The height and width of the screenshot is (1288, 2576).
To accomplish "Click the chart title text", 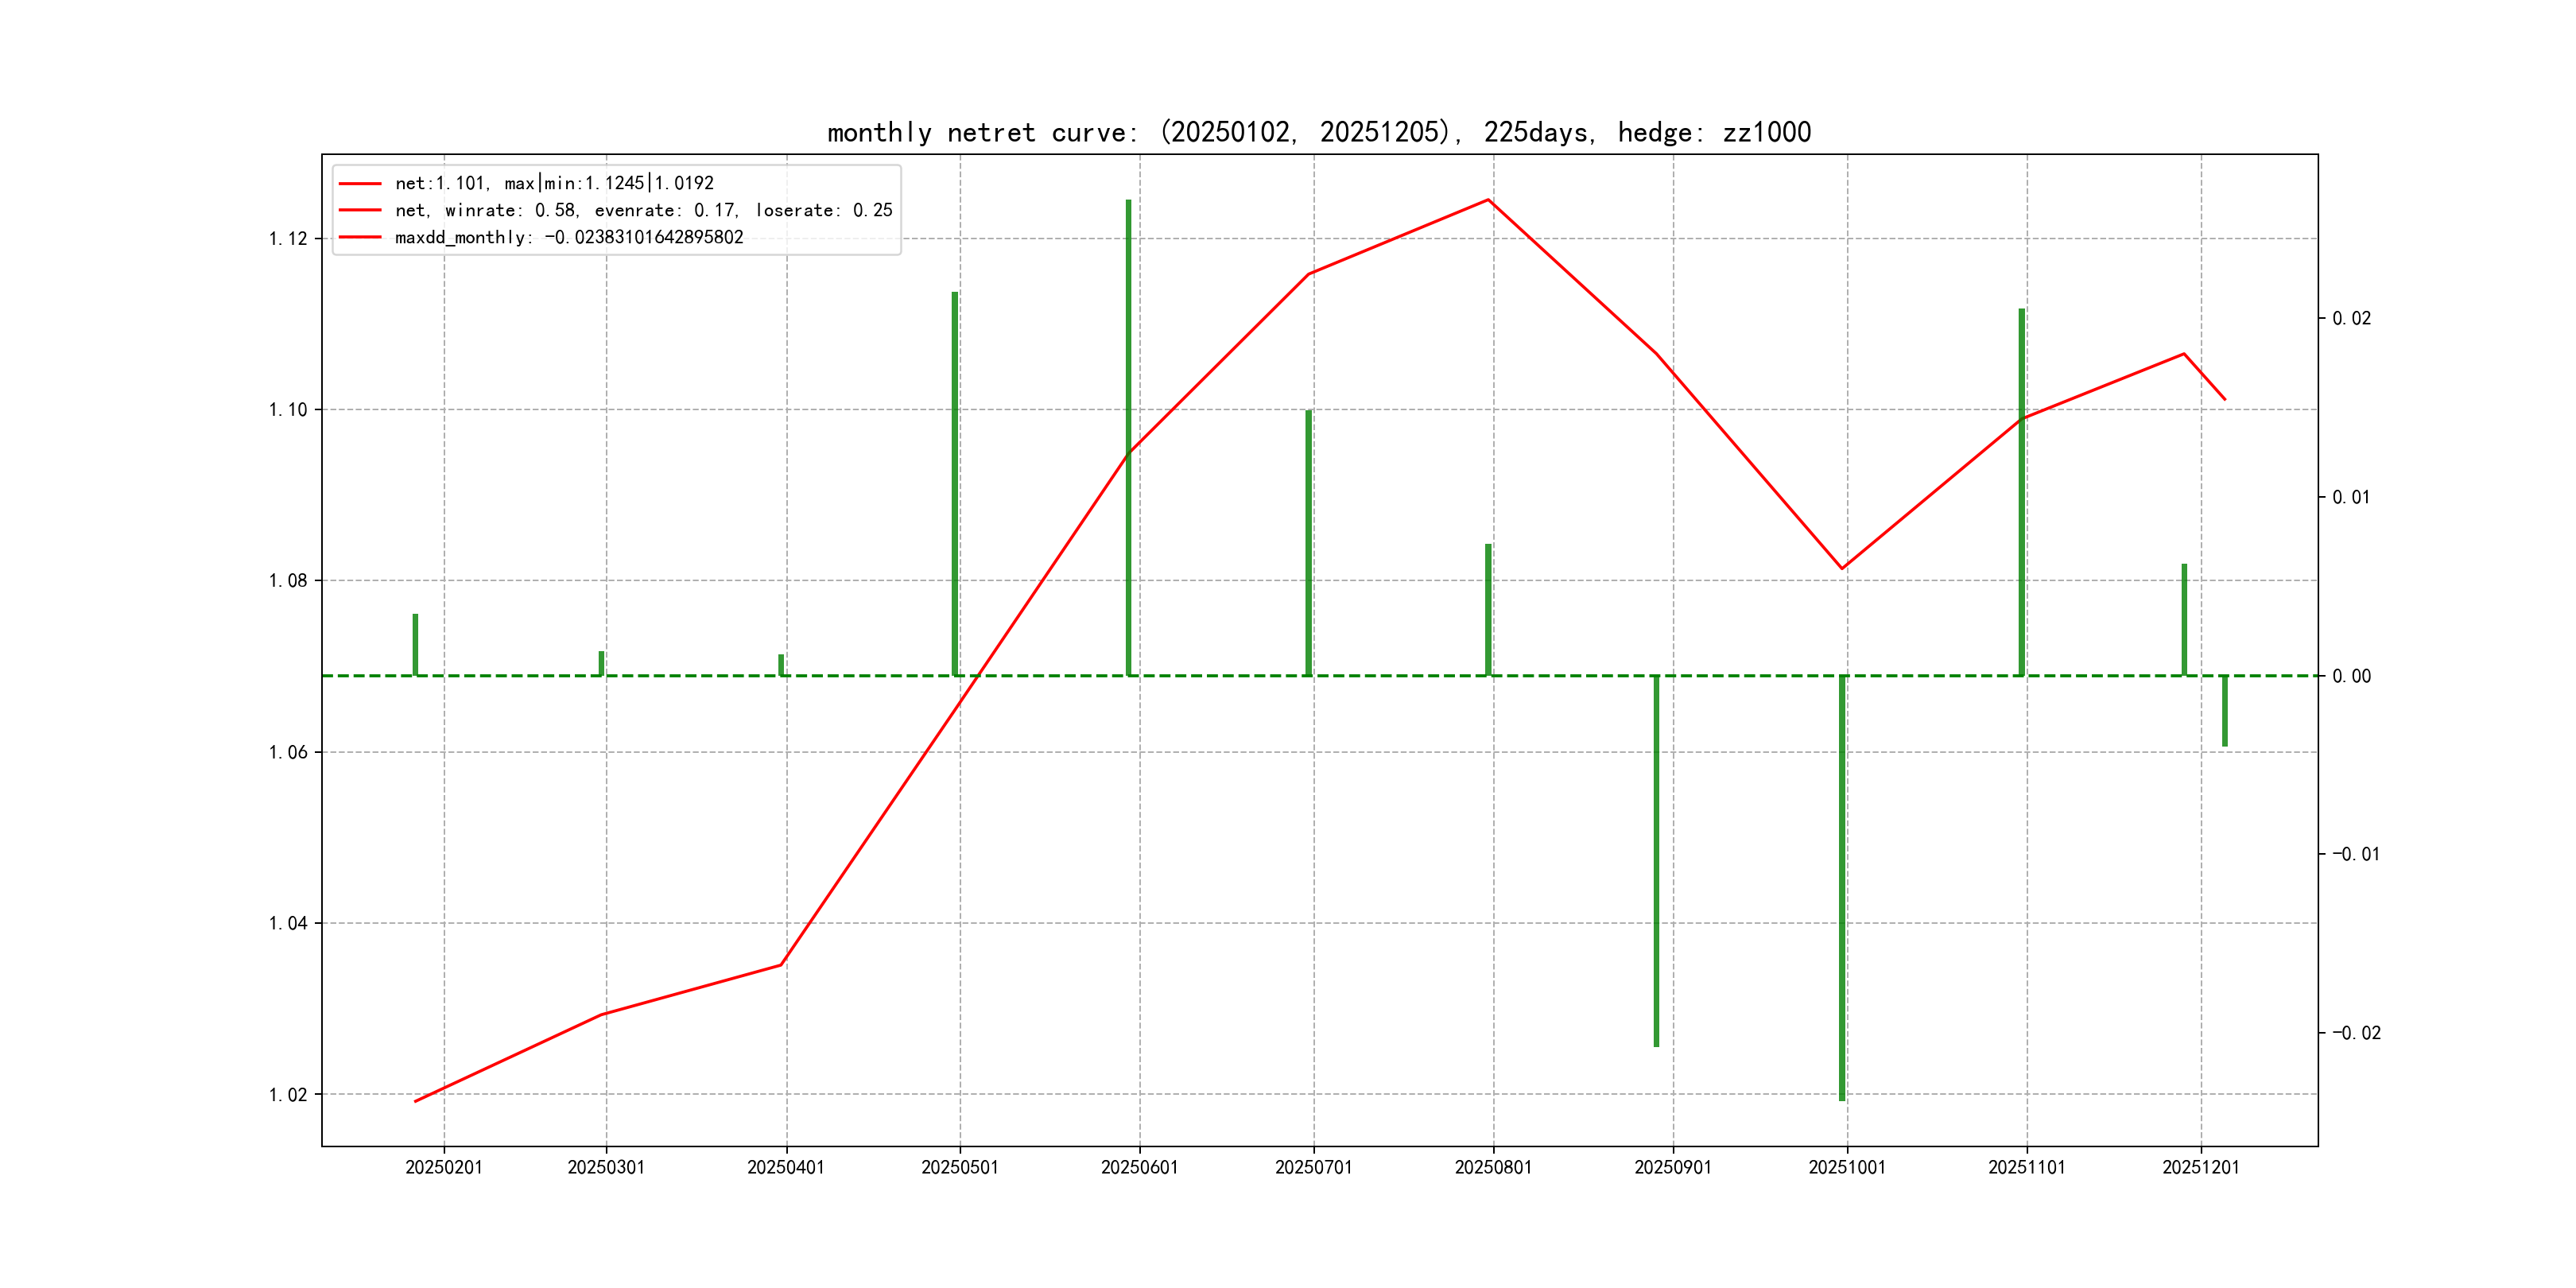I will [1318, 132].
